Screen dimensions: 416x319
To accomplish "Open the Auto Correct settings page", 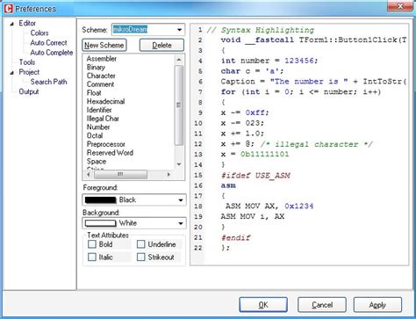I will 48,43.
